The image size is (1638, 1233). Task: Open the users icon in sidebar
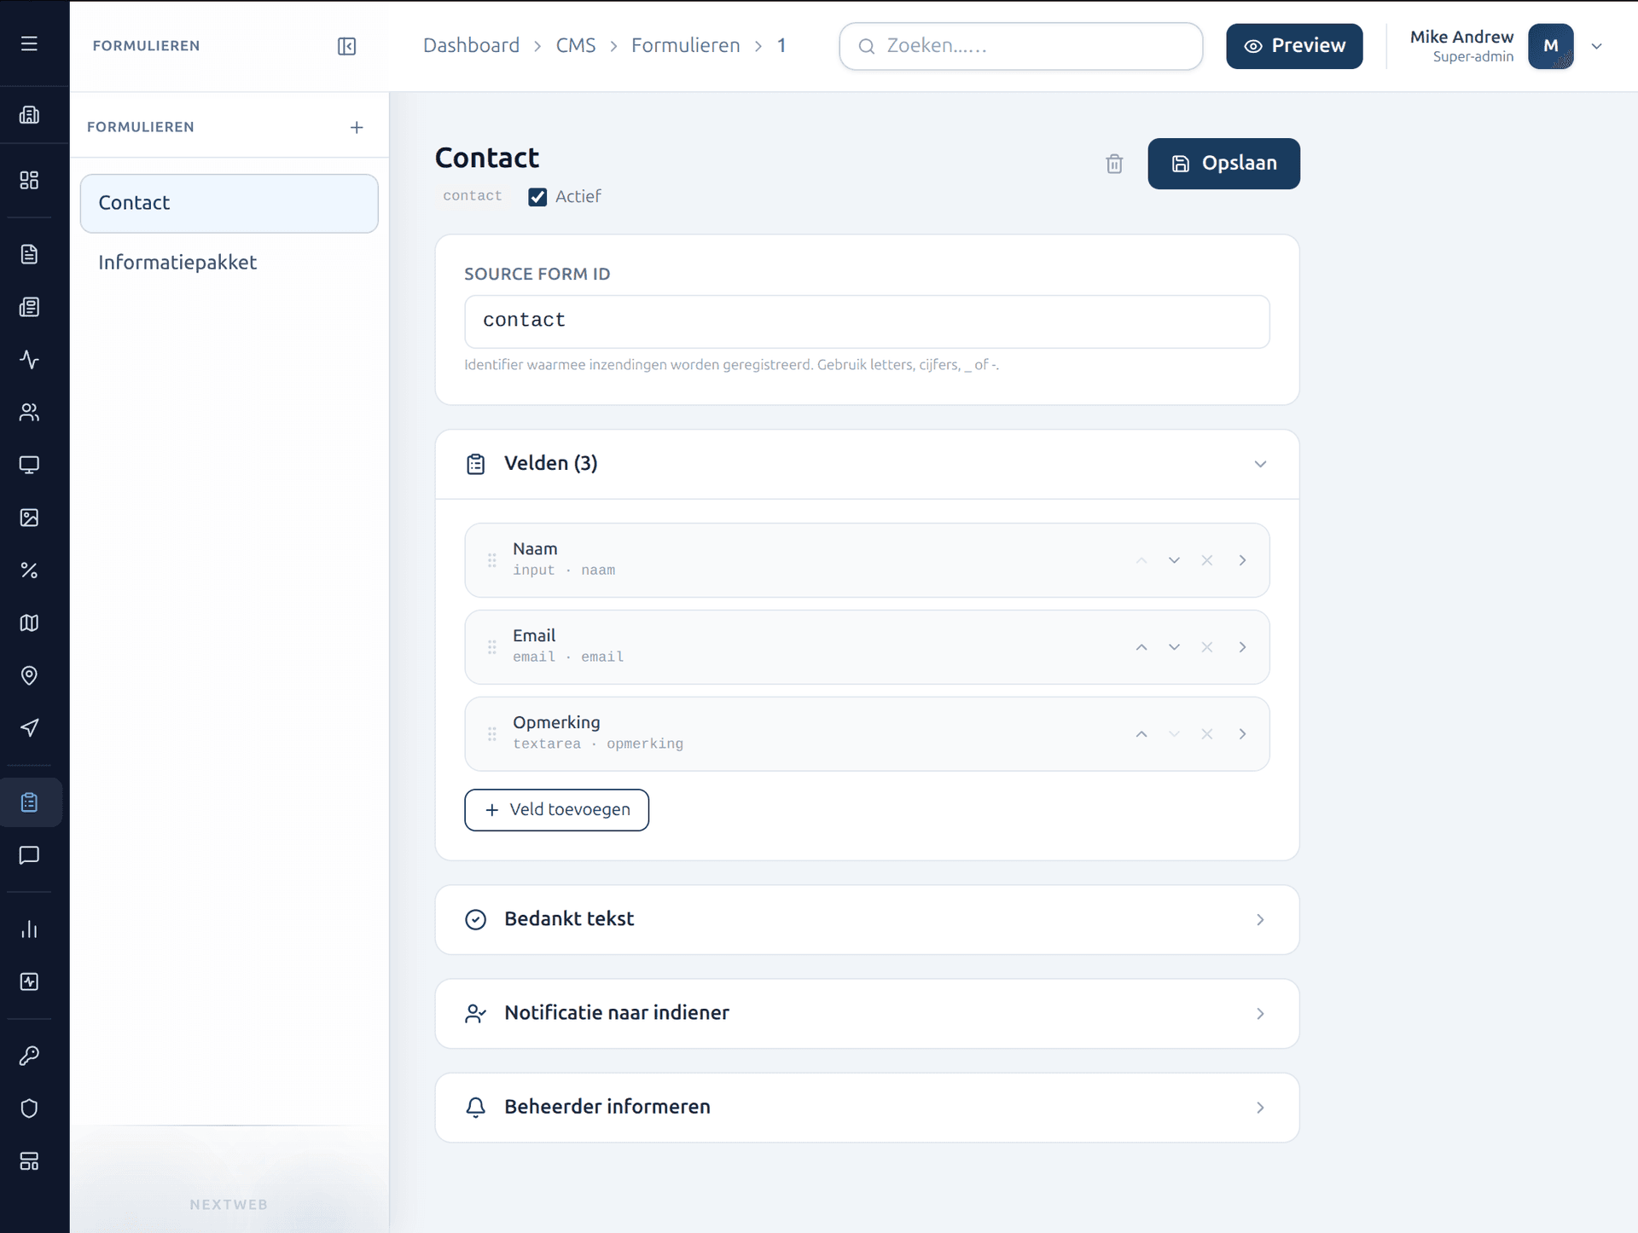pos(29,413)
